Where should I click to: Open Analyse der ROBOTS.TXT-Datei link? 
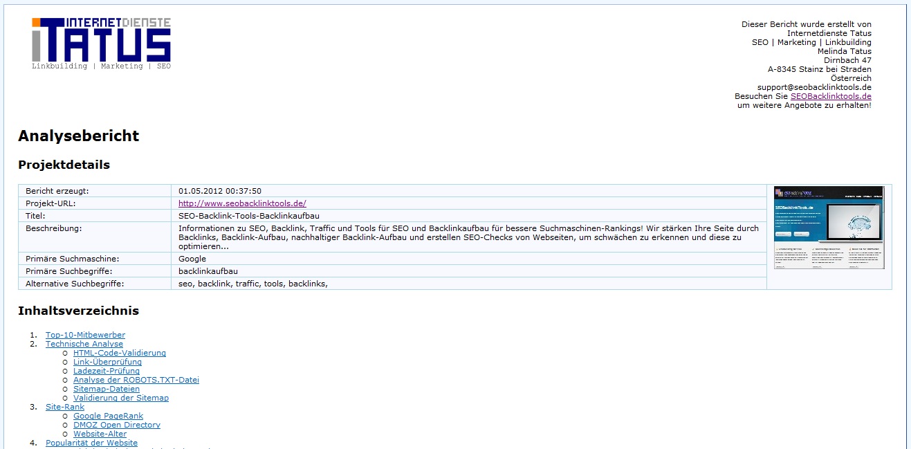click(136, 380)
